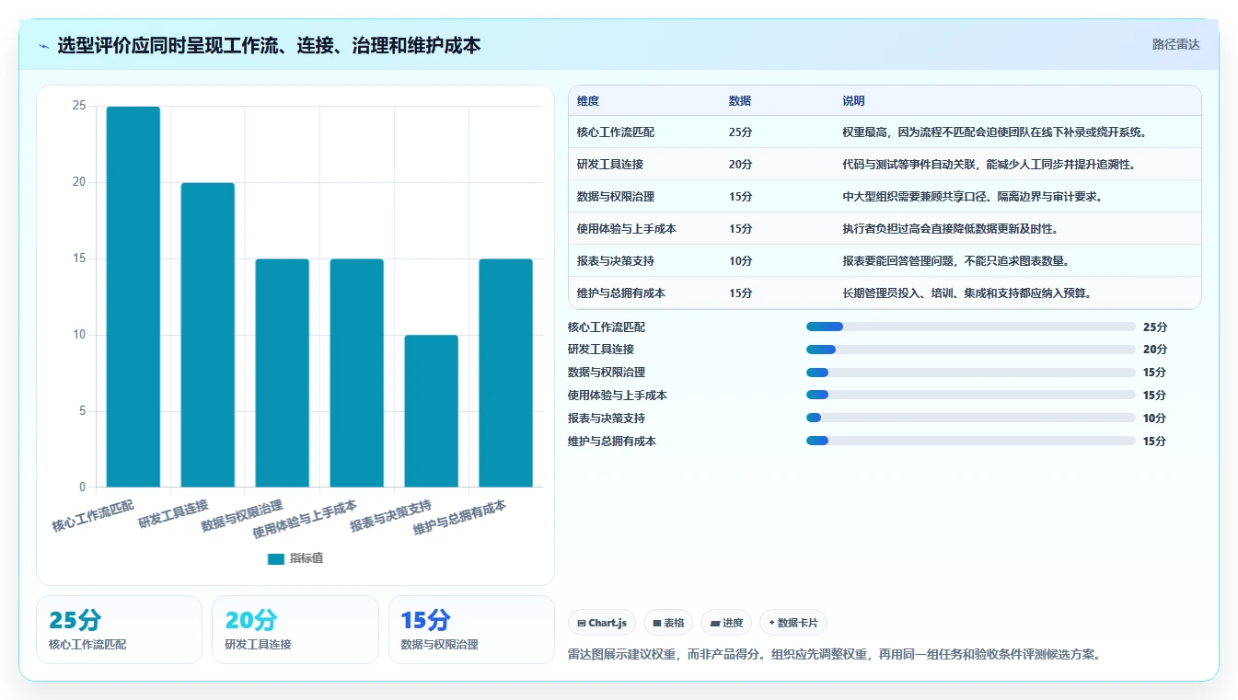Click the 研发工具连接 label in the progress list

[x=601, y=350]
